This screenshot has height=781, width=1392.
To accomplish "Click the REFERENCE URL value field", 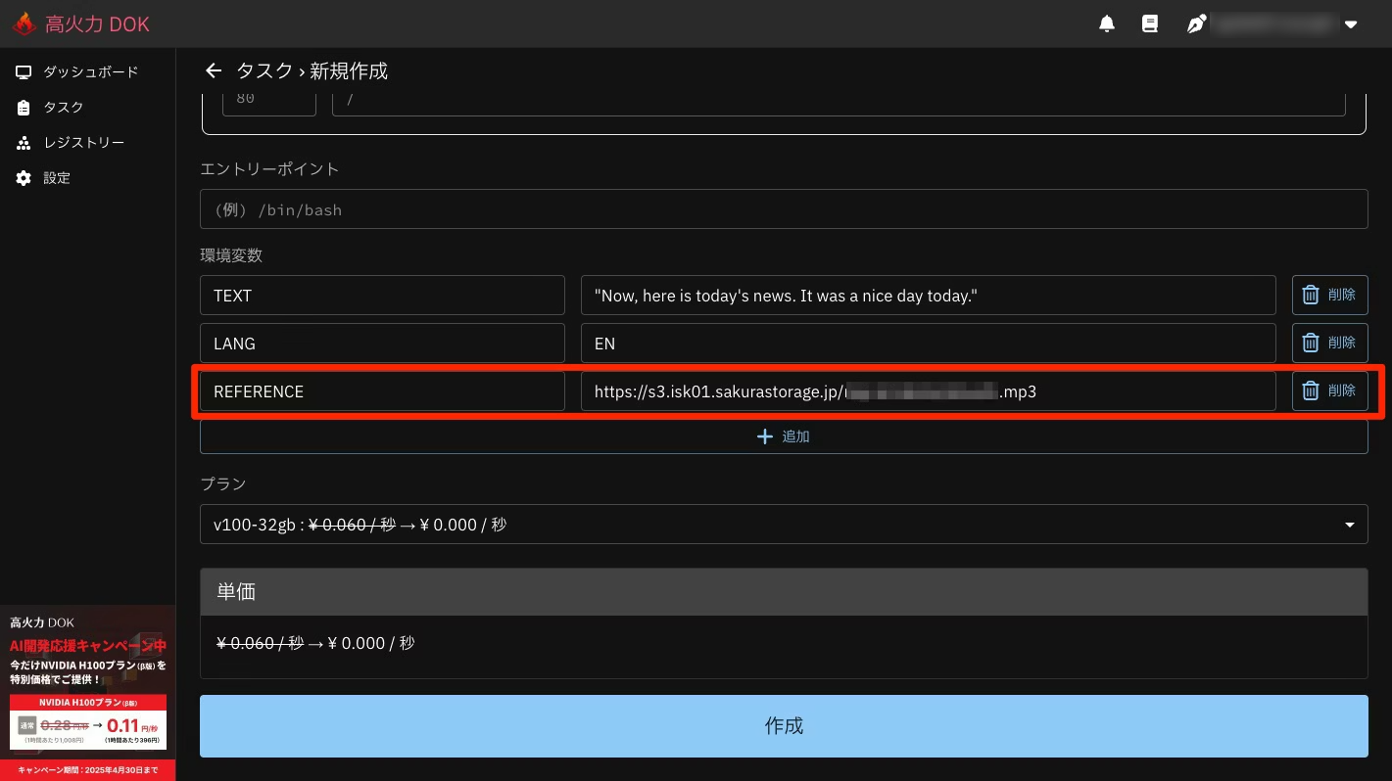I will click(x=927, y=390).
